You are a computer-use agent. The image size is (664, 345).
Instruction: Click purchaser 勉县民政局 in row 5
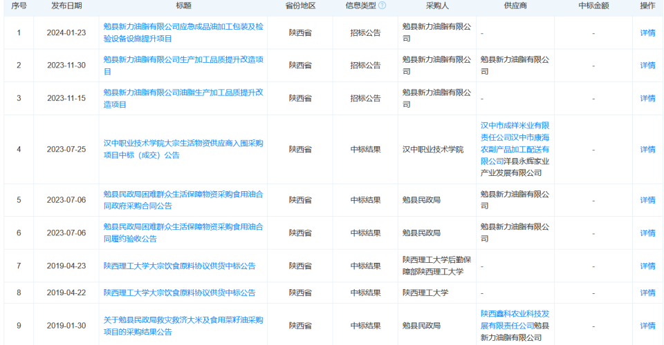pos(421,199)
